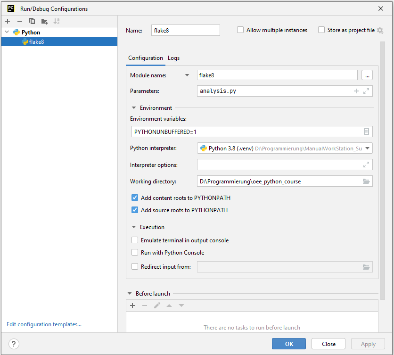Select the flake8 configuration in the tree

(x=36, y=41)
